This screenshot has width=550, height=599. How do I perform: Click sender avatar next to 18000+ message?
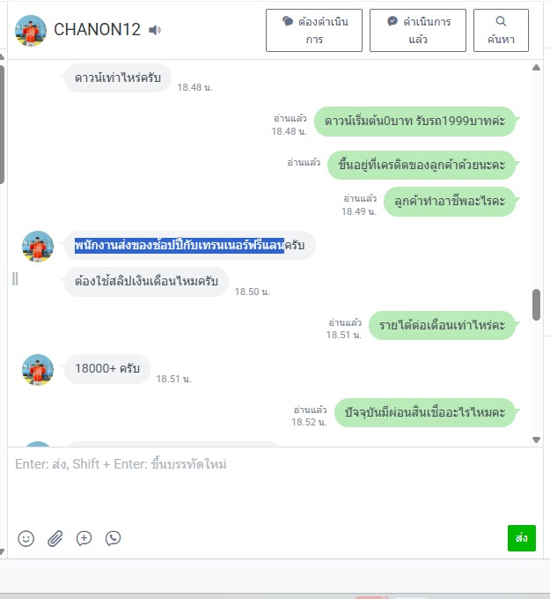click(x=38, y=370)
